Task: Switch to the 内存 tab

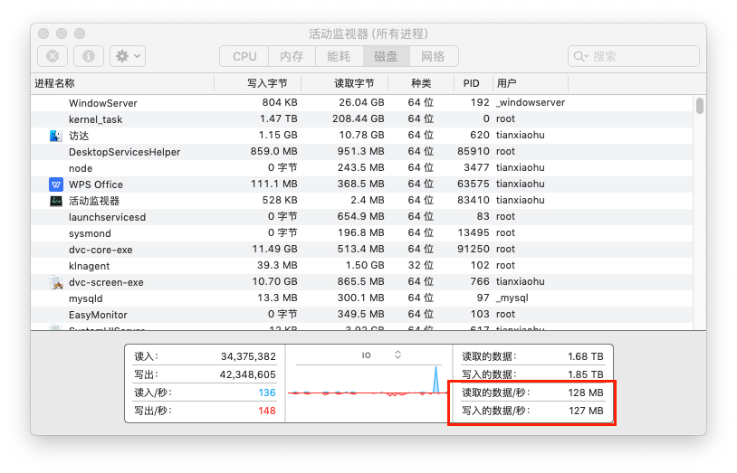Action: pos(292,56)
